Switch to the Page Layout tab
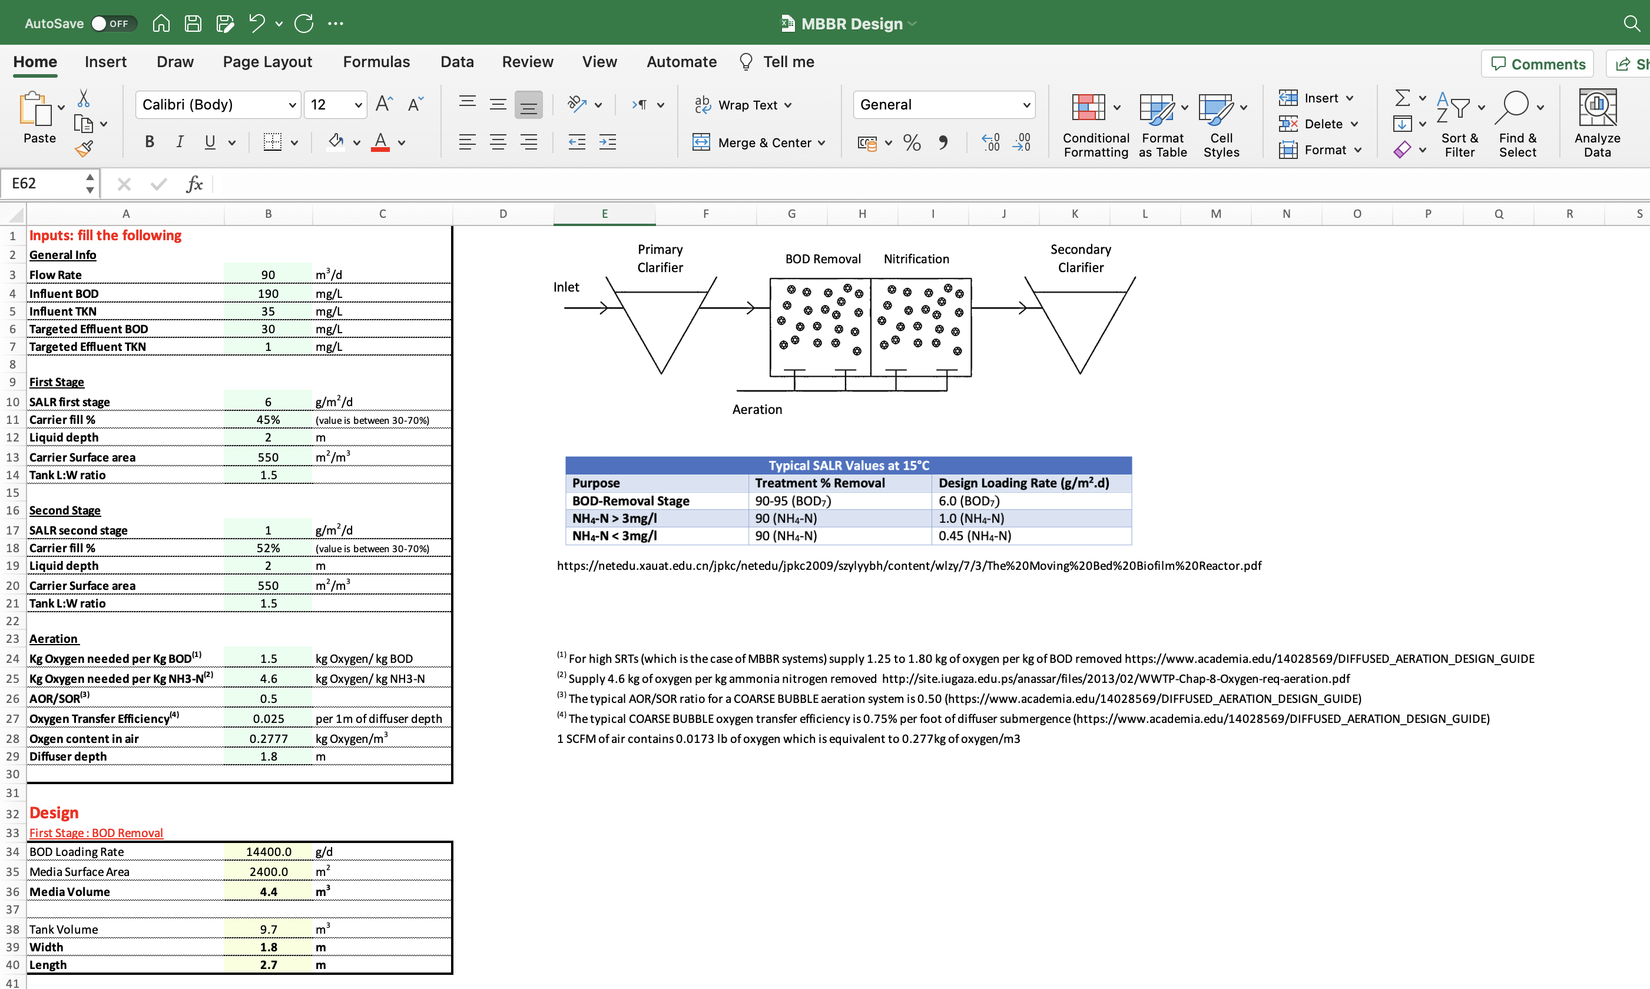The height and width of the screenshot is (989, 1650). (x=267, y=62)
